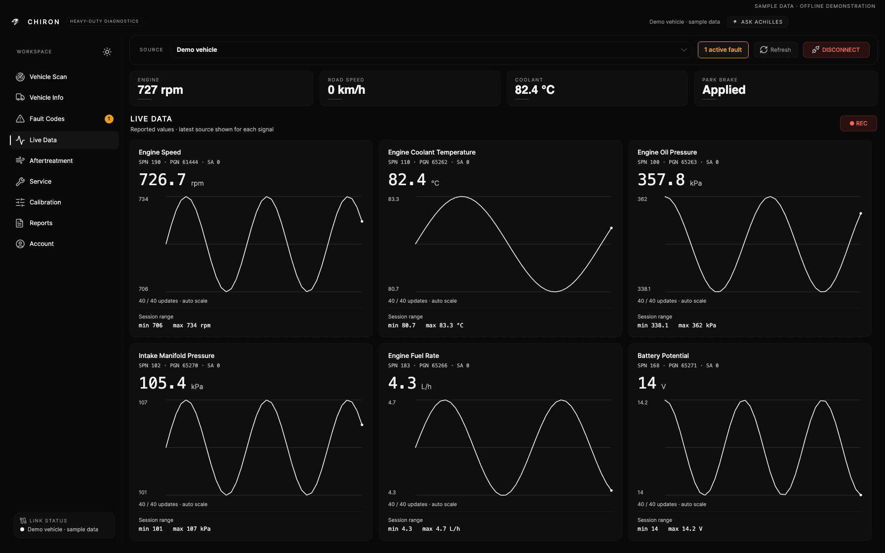Click the Engine rpm summary card
885x553 pixels.
coord(222,88)
